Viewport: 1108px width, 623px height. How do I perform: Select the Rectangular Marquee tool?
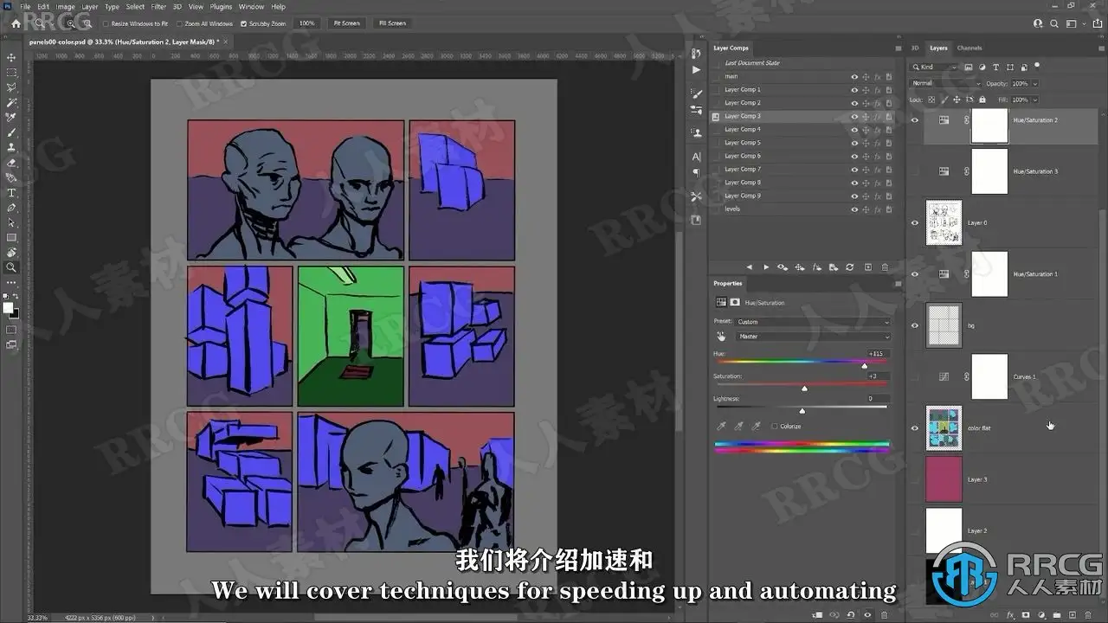11,73
